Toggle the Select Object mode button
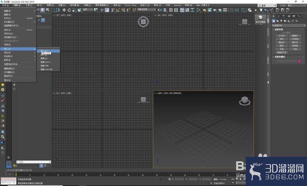 pos(42,10)
